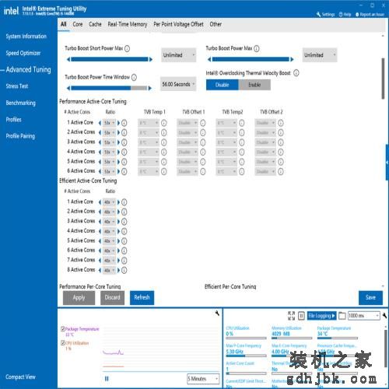Switch to the All tab

64,24
